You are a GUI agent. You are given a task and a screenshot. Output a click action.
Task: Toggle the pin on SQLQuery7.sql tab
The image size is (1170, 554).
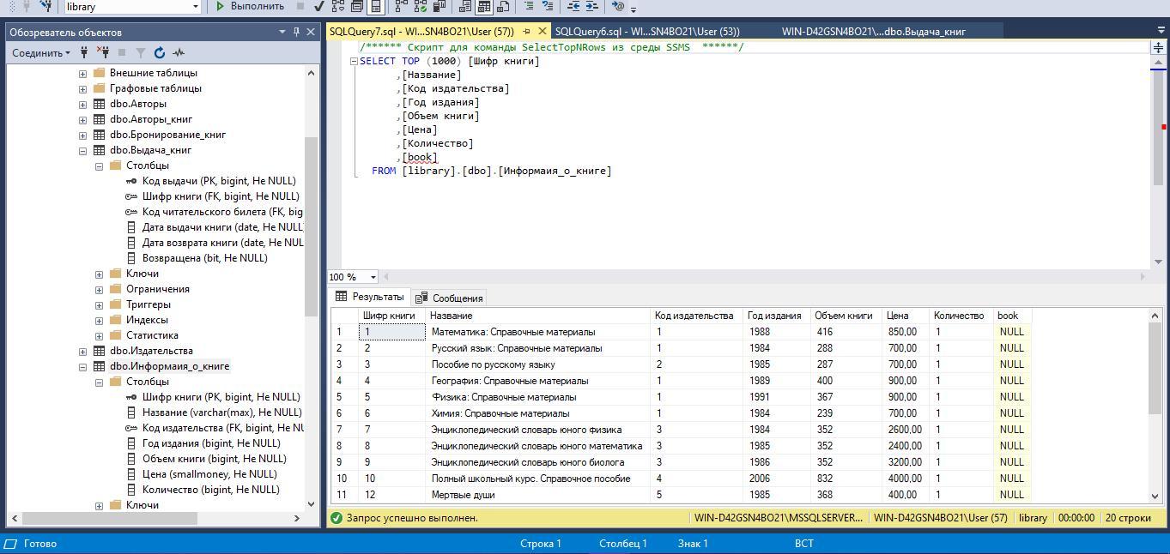coord(527,32)
